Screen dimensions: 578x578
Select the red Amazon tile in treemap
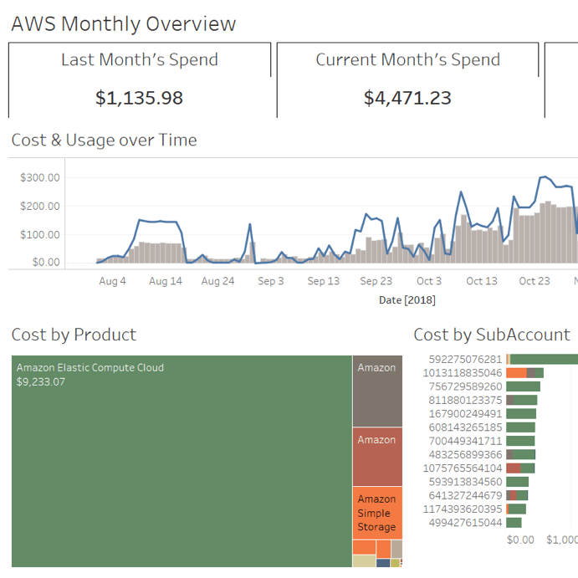tap(376, 457)
